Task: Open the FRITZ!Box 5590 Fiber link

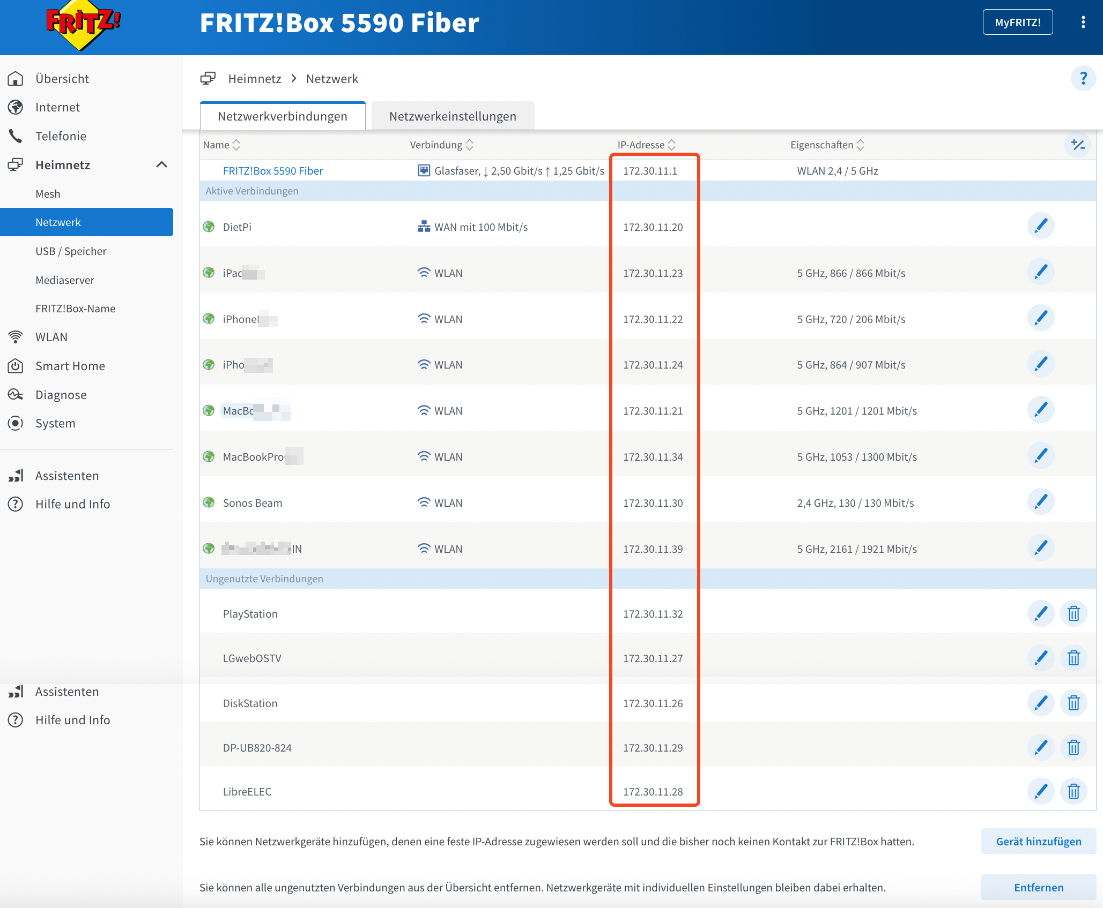Action: click(x=273, y=171)
